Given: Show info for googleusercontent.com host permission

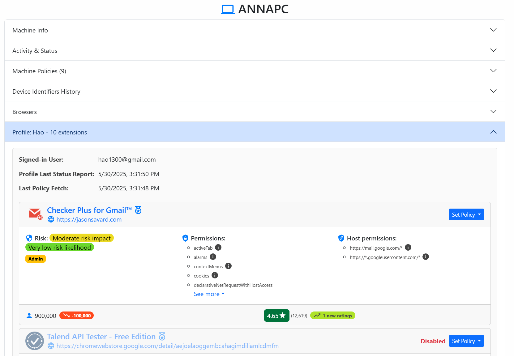Looking at the screenshot, I should 426,257.
